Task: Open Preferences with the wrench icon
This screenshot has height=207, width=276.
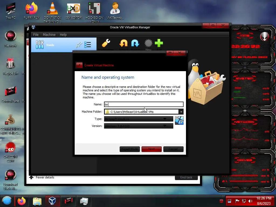Action: (x=106, y=43)
